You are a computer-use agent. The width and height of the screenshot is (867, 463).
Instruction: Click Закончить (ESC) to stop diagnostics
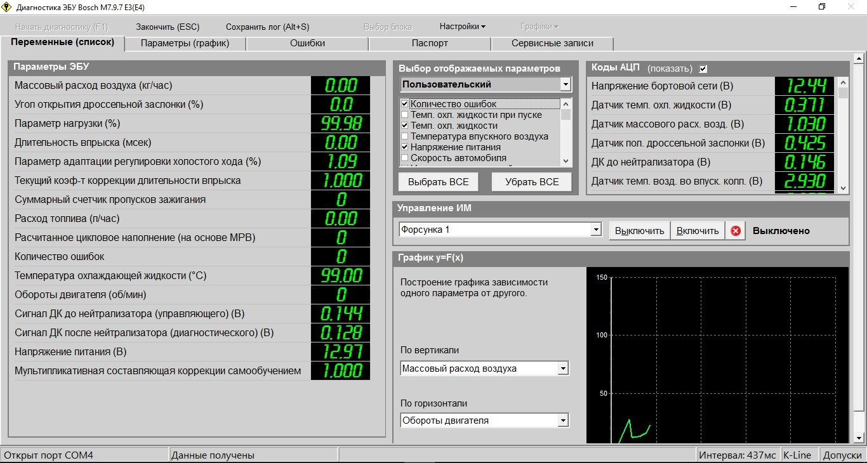coord(168,27)
